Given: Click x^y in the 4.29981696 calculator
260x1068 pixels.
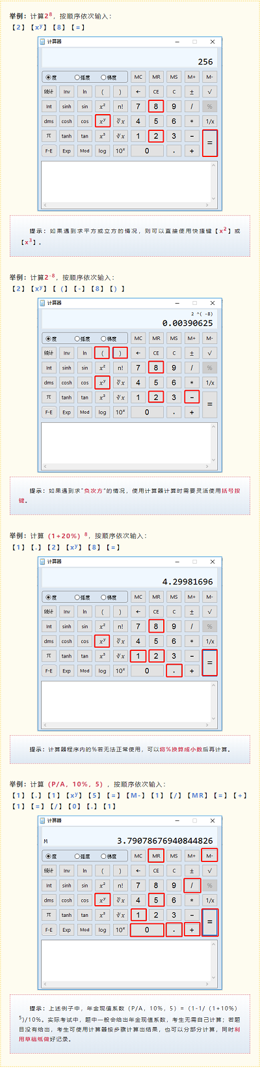Looking at the screenshot, I should [102, 641].
